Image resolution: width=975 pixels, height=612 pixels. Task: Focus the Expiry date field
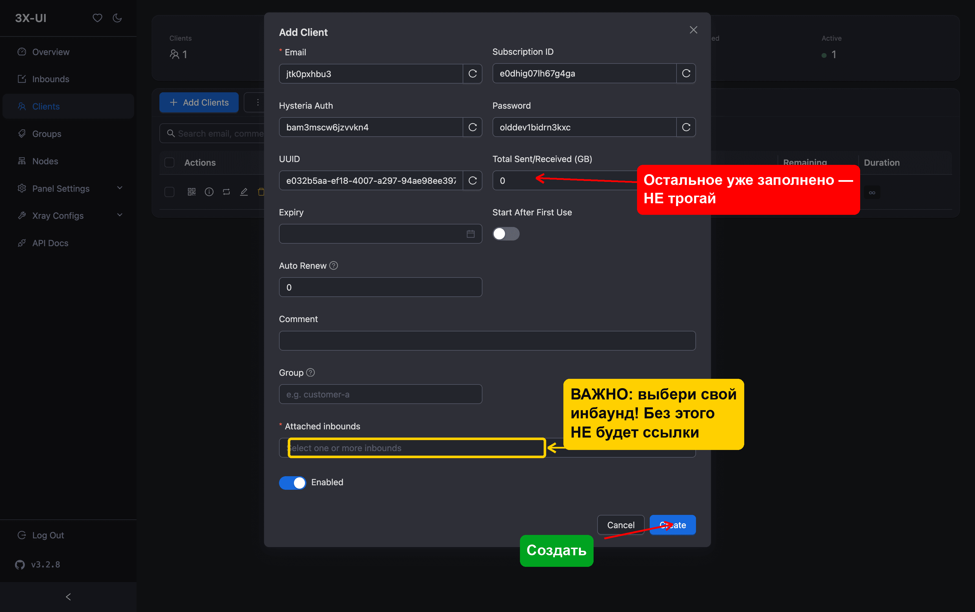381,234
